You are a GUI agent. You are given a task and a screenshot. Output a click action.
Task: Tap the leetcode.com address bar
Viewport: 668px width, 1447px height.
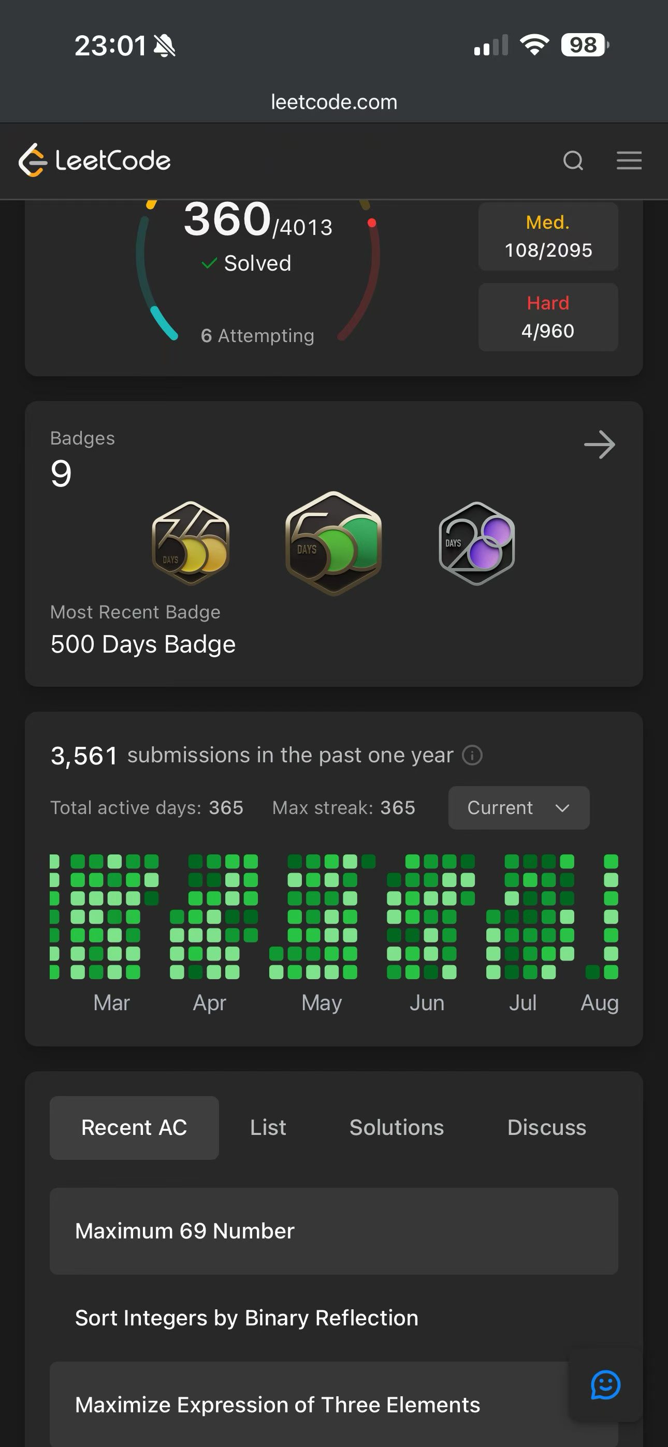(x=334, y=101)
